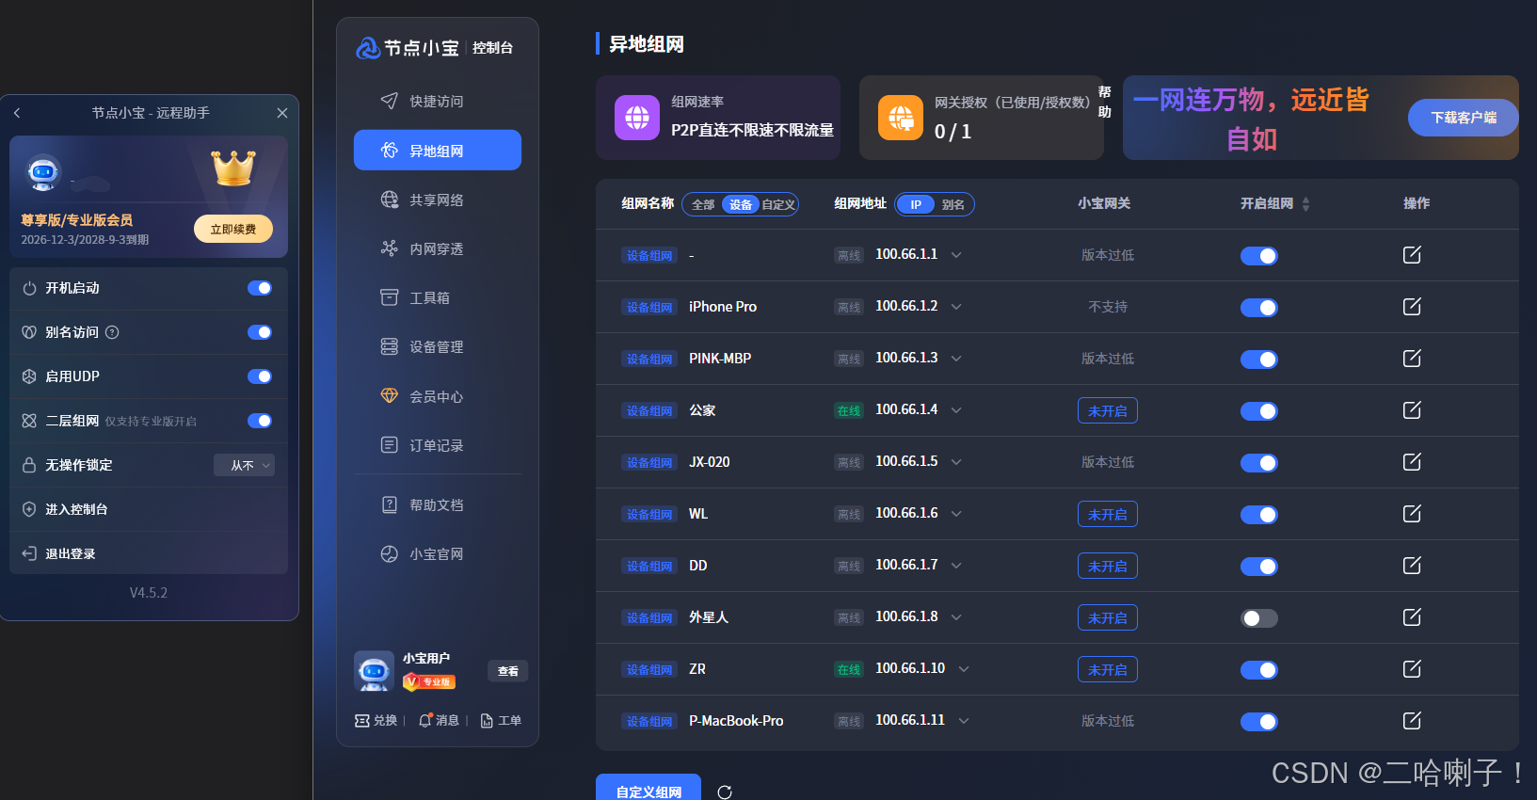Image resolution: width=1537 pixels, height=800 pixels.
Task: Click 退出登录 in 远程助手
Action: pos(149,553)
